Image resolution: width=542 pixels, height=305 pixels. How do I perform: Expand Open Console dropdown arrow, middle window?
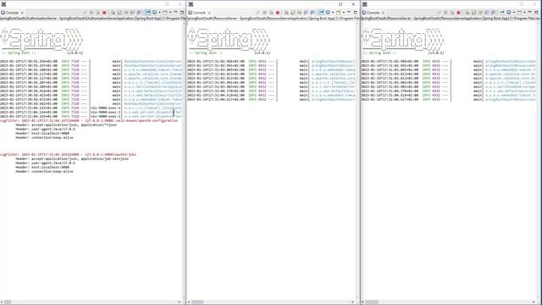[344, 13]
